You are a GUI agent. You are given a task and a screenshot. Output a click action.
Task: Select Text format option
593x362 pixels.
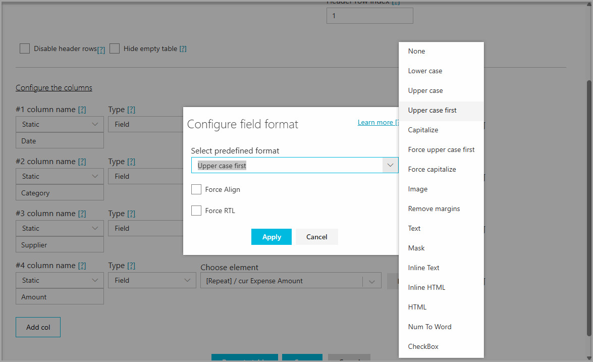pos(441,228)
